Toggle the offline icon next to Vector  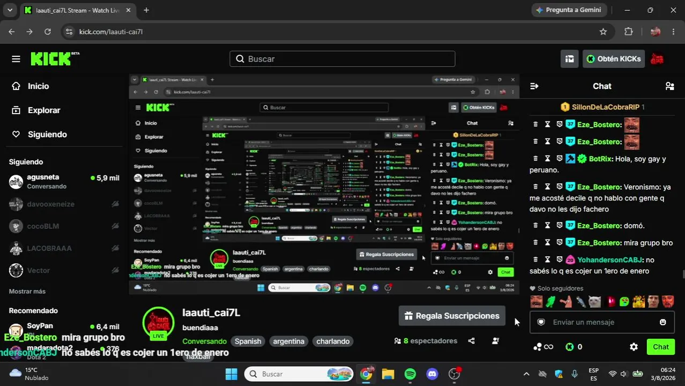pos(115,270)
